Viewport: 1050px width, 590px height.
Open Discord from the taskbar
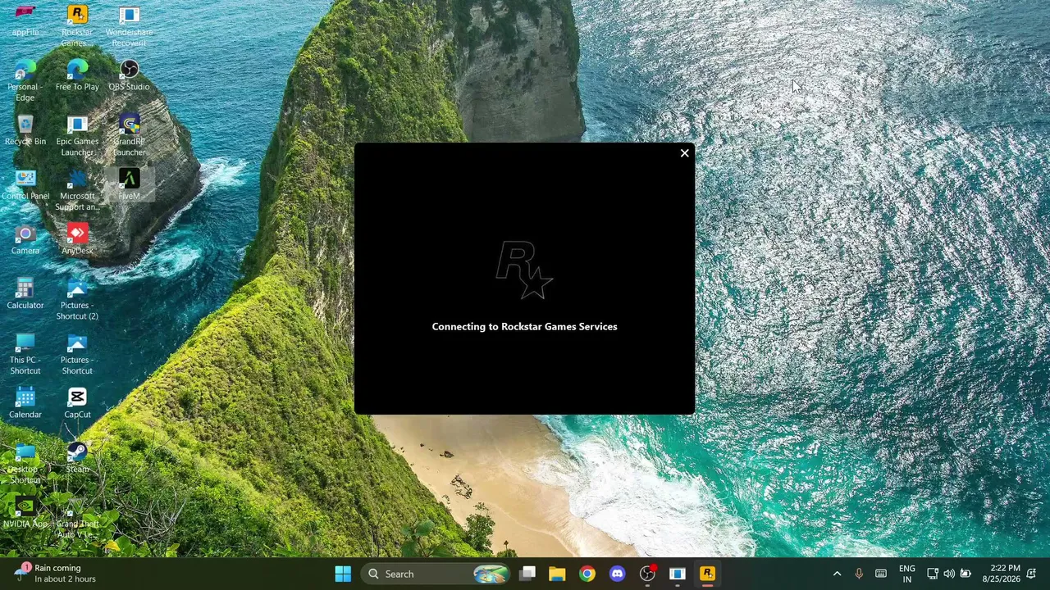tap(618, 574)
